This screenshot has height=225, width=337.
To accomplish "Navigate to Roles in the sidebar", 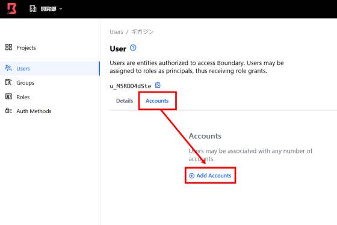I will [x=23, y=97].
